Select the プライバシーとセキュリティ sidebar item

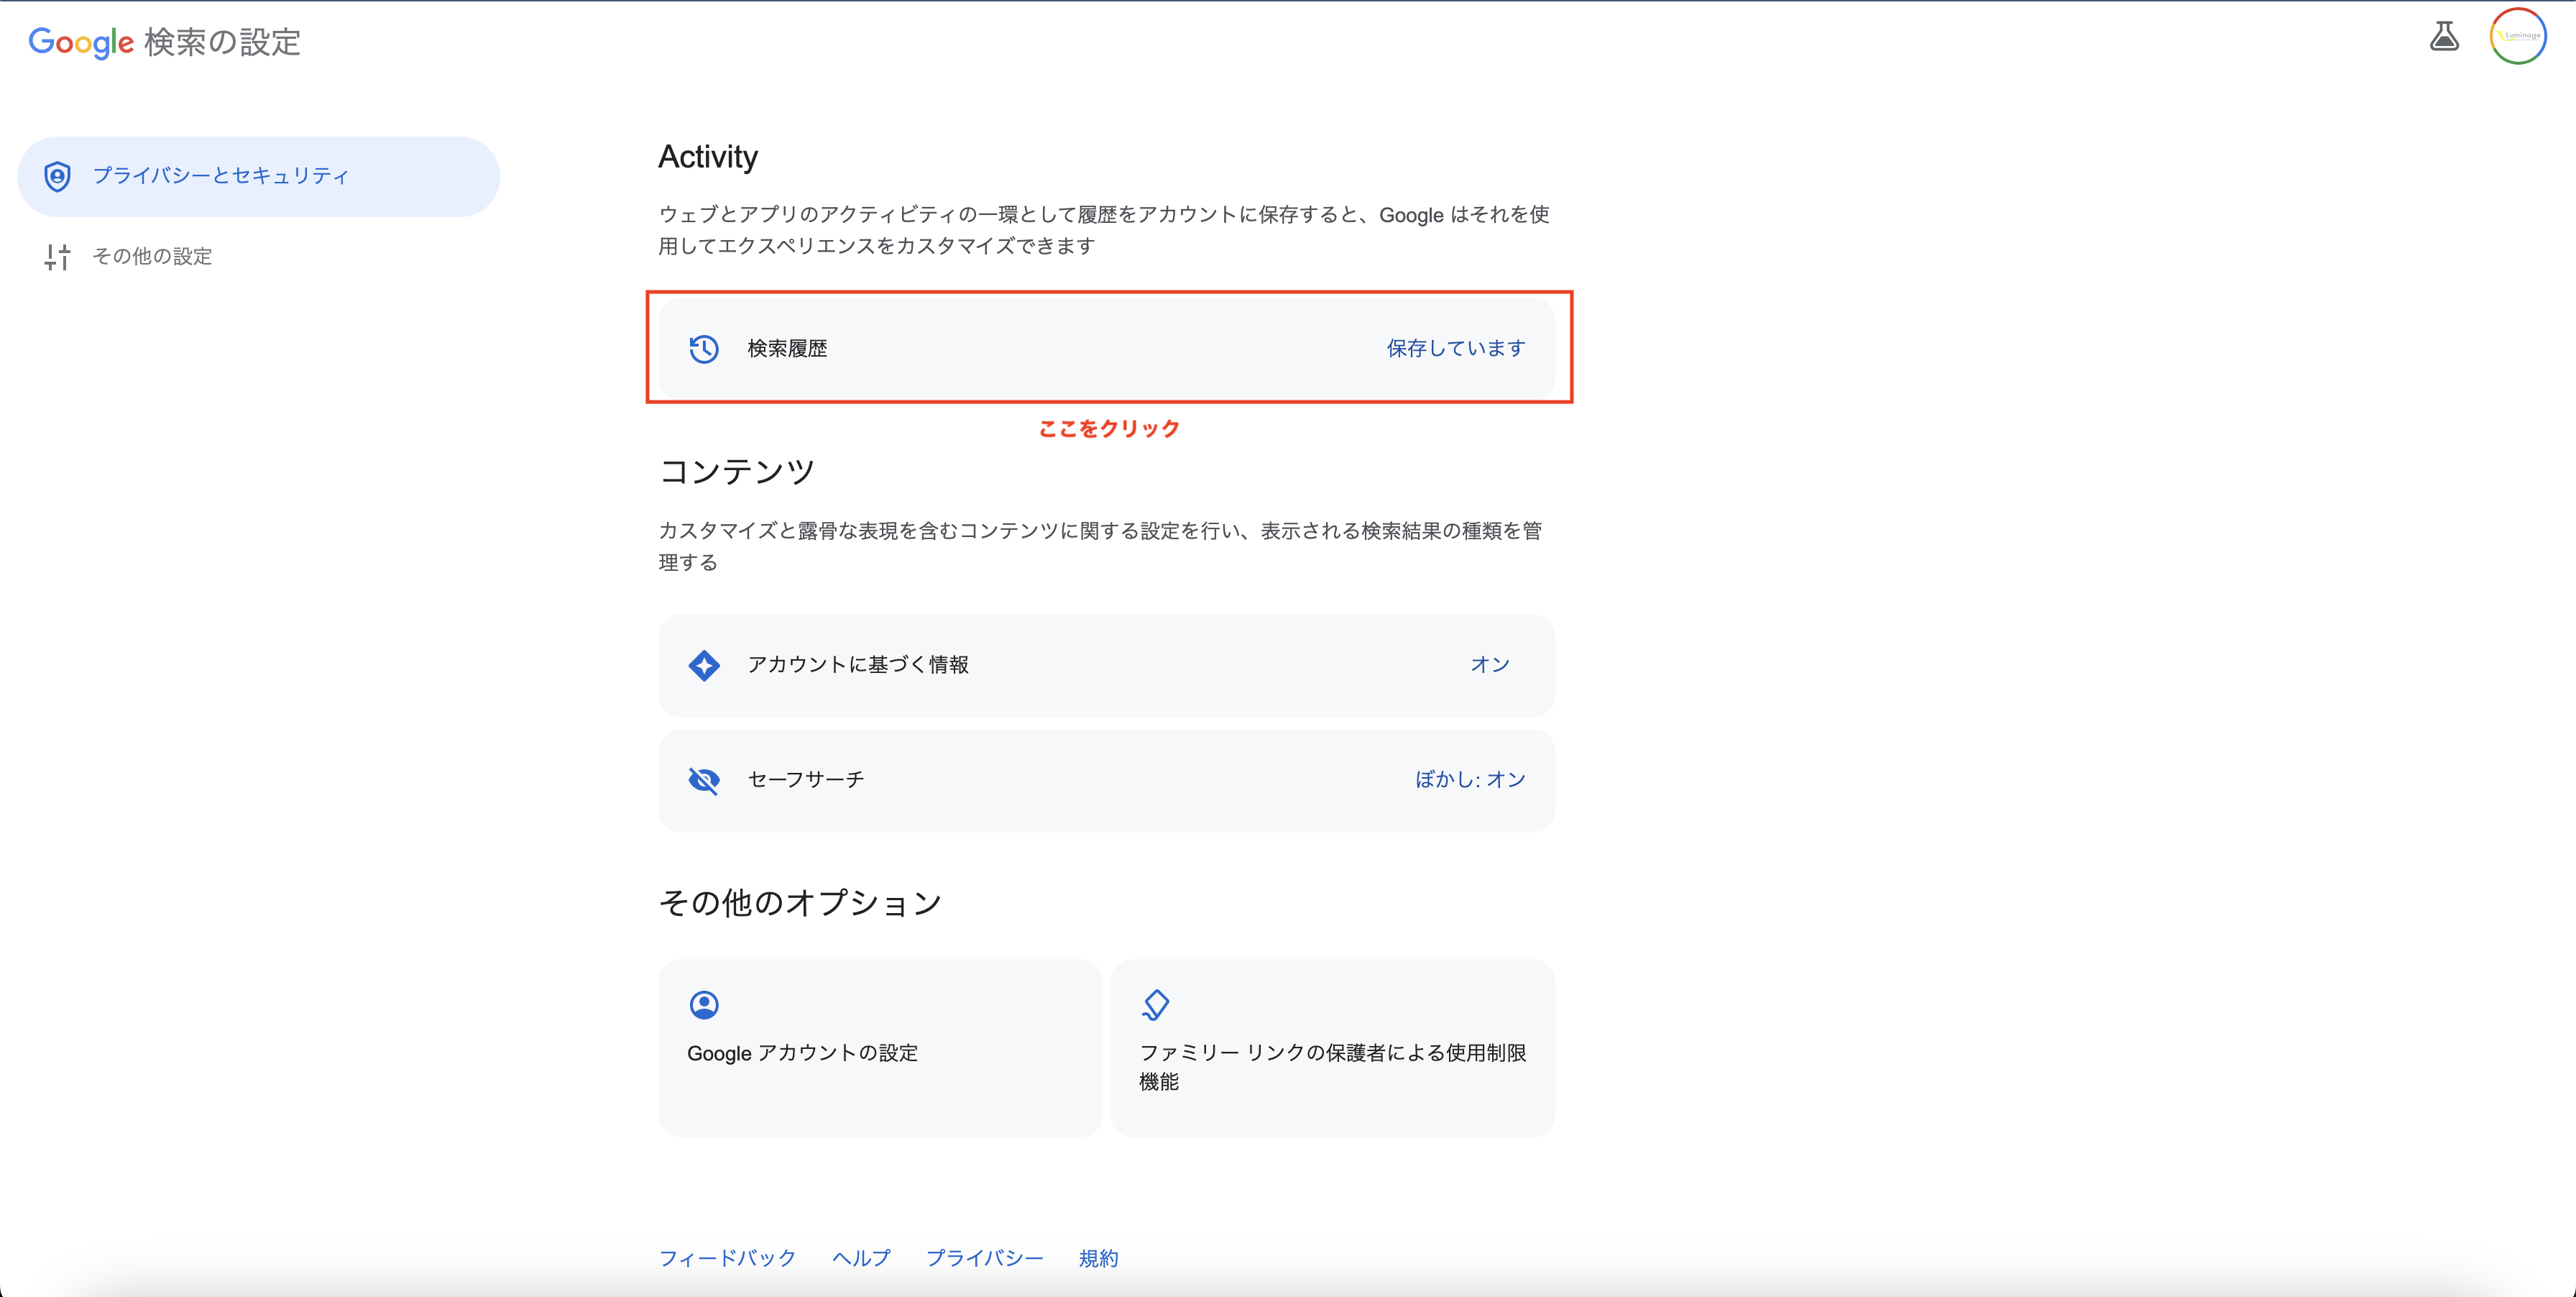click(222, 175)
